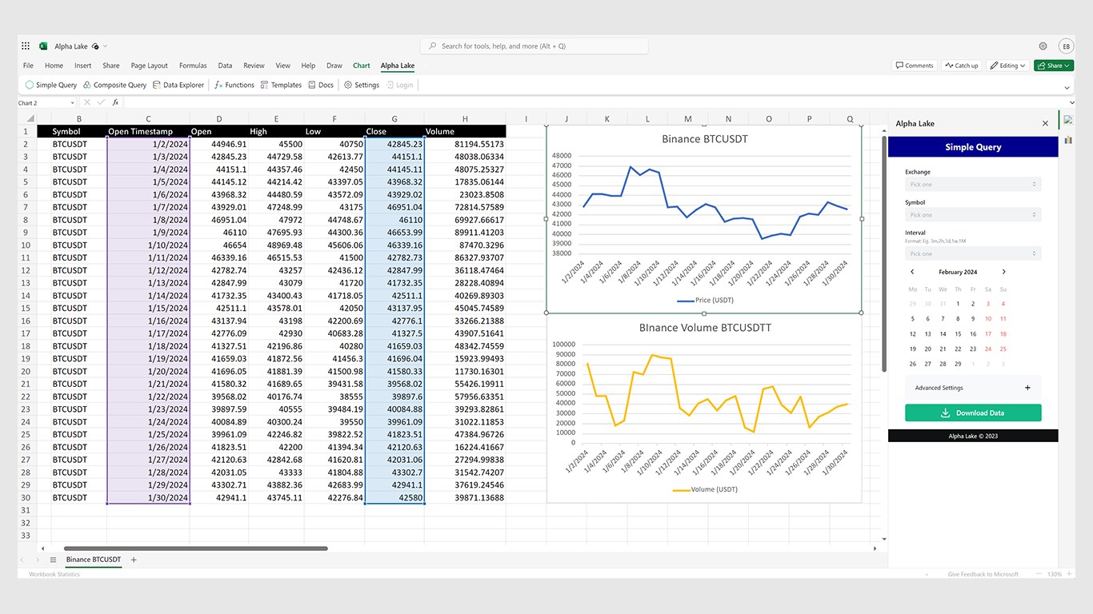The width and height of the screenshot is (1093, 614).
Task: Confirm formula entry with checkmark icon
Action: [x=101, y=102]
